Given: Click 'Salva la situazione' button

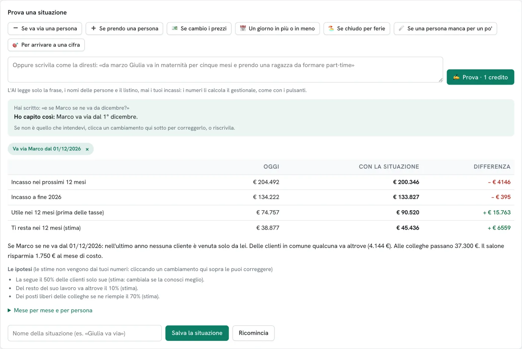Looking at the screenshot, I should (x=197, y=333).
